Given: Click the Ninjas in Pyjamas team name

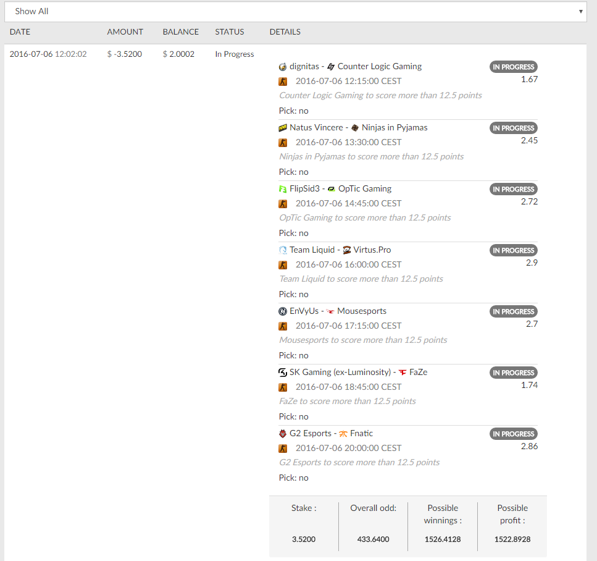Looking at the screenshot, I should click(395, 128).
